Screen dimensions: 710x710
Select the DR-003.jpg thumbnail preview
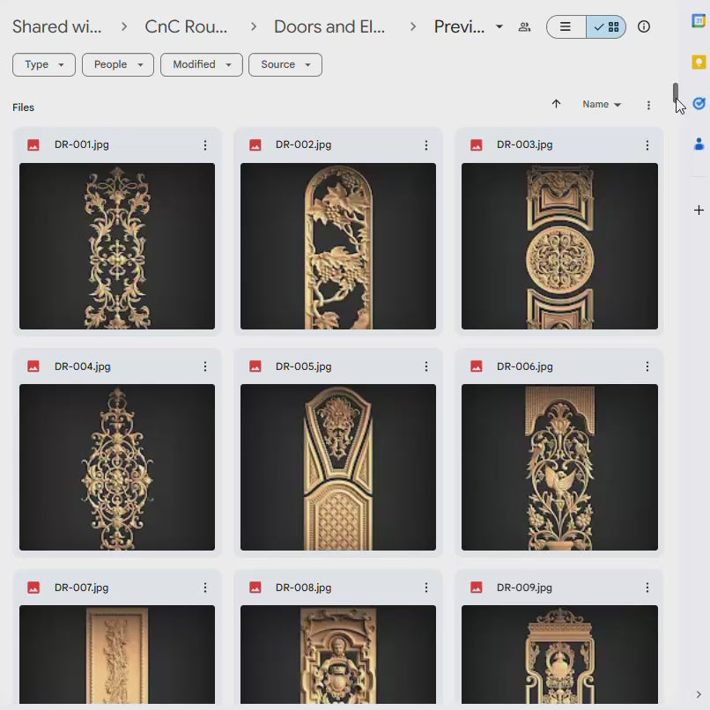click(559, 246)
